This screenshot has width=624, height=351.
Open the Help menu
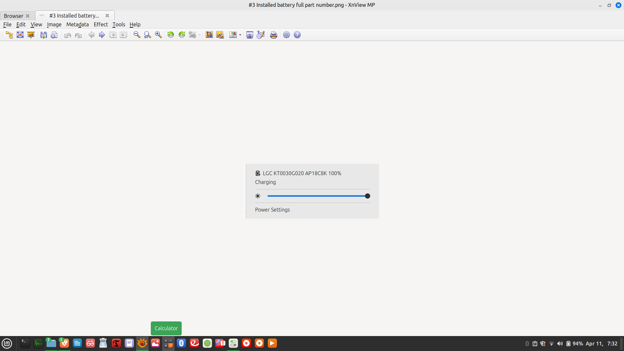(135, 24)
